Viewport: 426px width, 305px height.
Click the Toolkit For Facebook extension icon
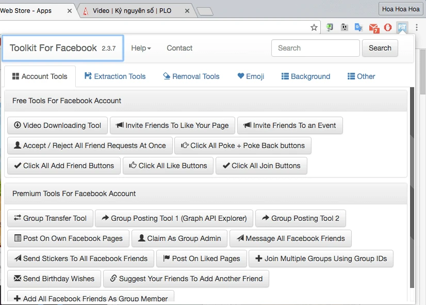[402, 27]
